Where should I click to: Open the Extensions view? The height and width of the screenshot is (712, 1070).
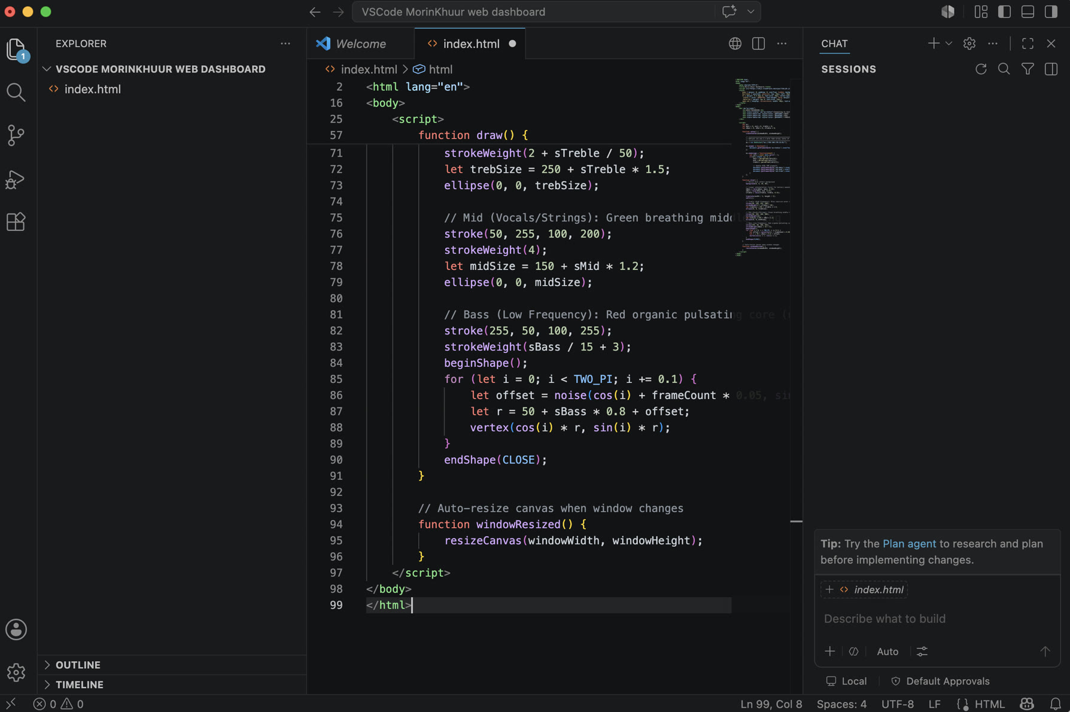[16, 222]
